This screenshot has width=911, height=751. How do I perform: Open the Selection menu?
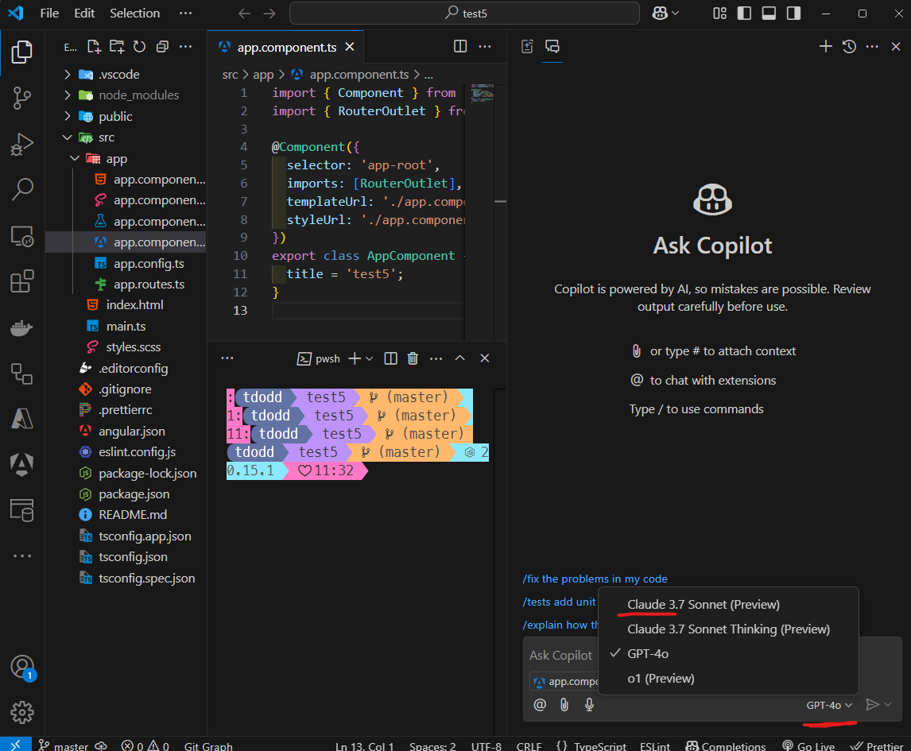135,14
